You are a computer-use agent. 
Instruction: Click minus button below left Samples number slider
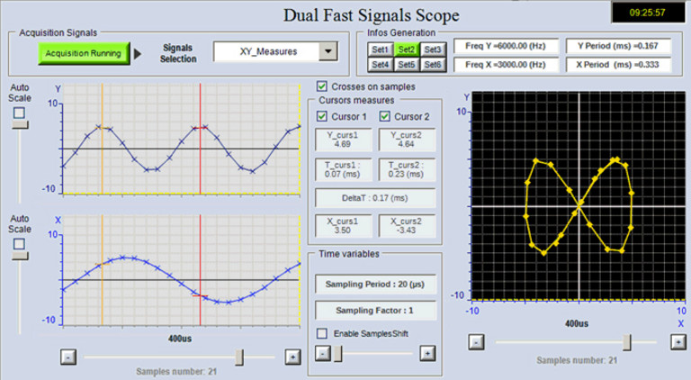[x=67, y=357]
